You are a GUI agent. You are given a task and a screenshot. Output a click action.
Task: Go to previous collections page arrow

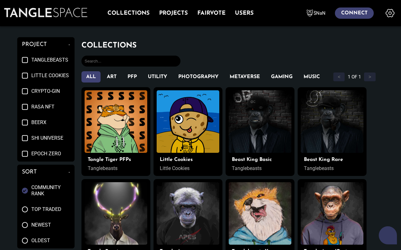[339, 77]
